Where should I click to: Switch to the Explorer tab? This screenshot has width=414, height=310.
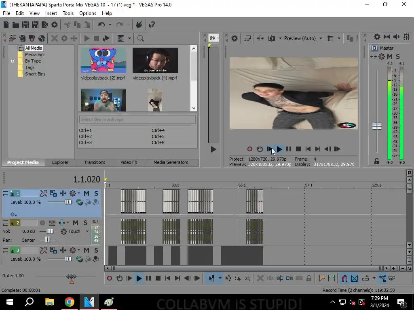(60, 162)
